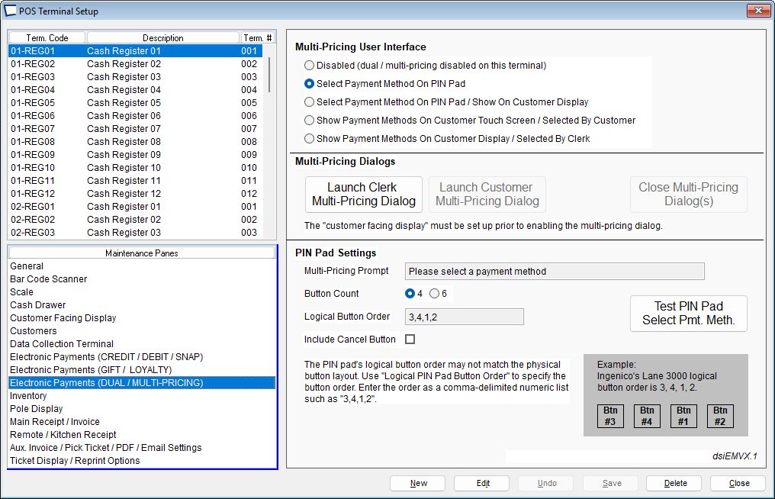Select terminal 01-REG03 row
775x499 pixels.
pyautogui.click(x=135, y=76)
